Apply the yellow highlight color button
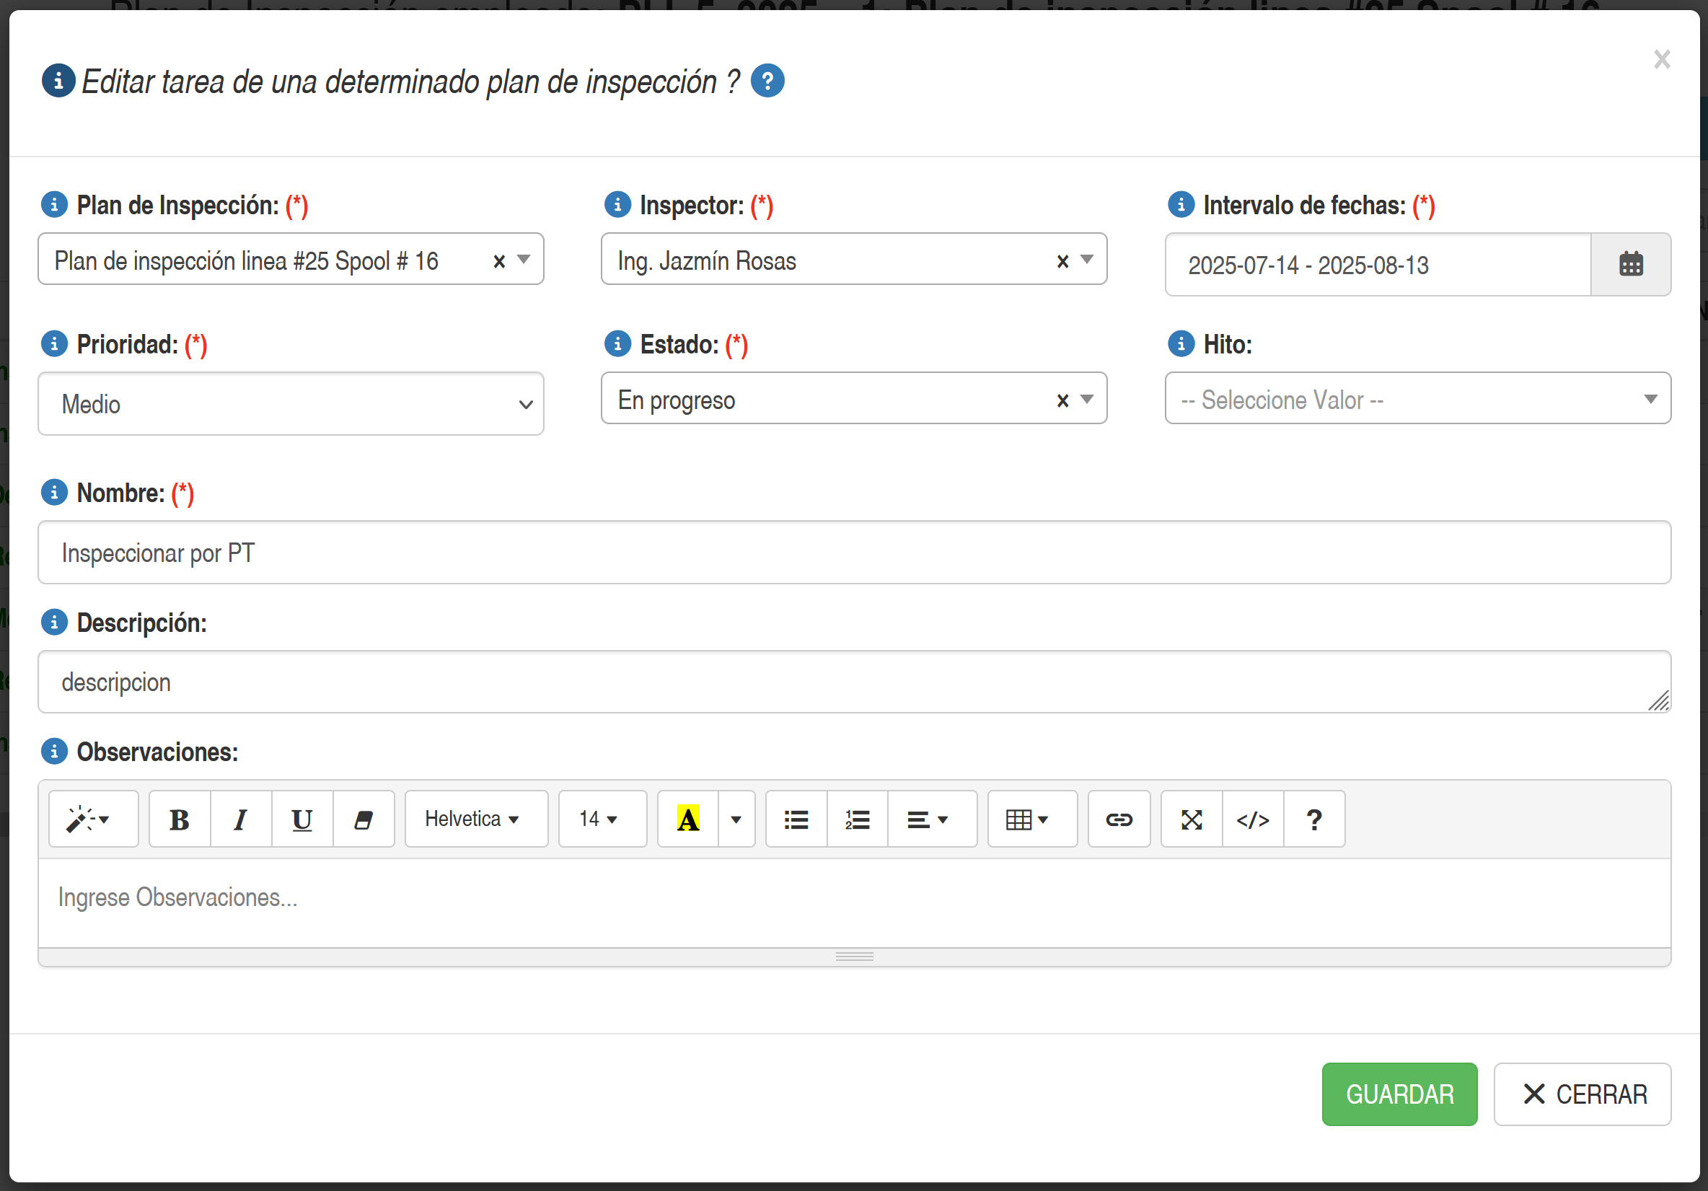The height and width of the screenshot is (1191, 1708). click(x=687, y=819)
